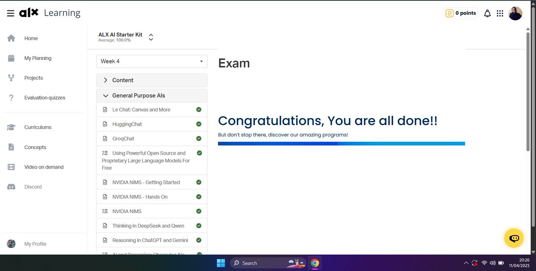Open the Week 4 dropdown
536x271 pixels.
(x=152, y=62)
